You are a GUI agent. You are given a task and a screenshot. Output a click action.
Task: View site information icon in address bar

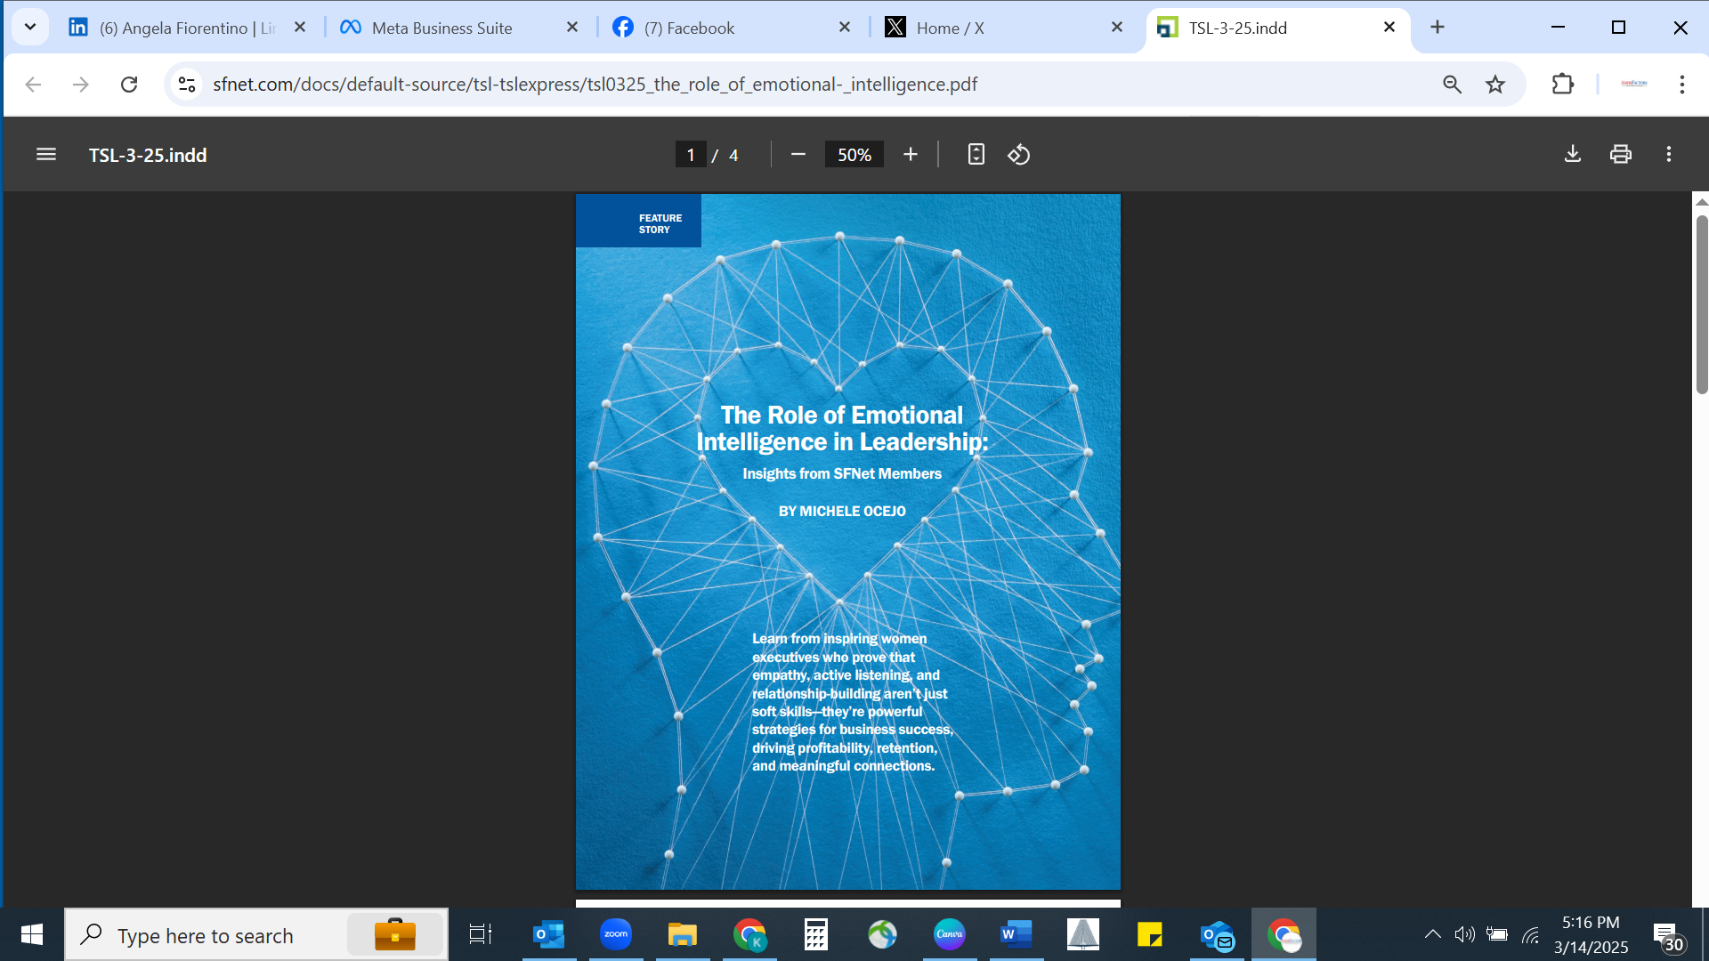(x=187, y=85)
